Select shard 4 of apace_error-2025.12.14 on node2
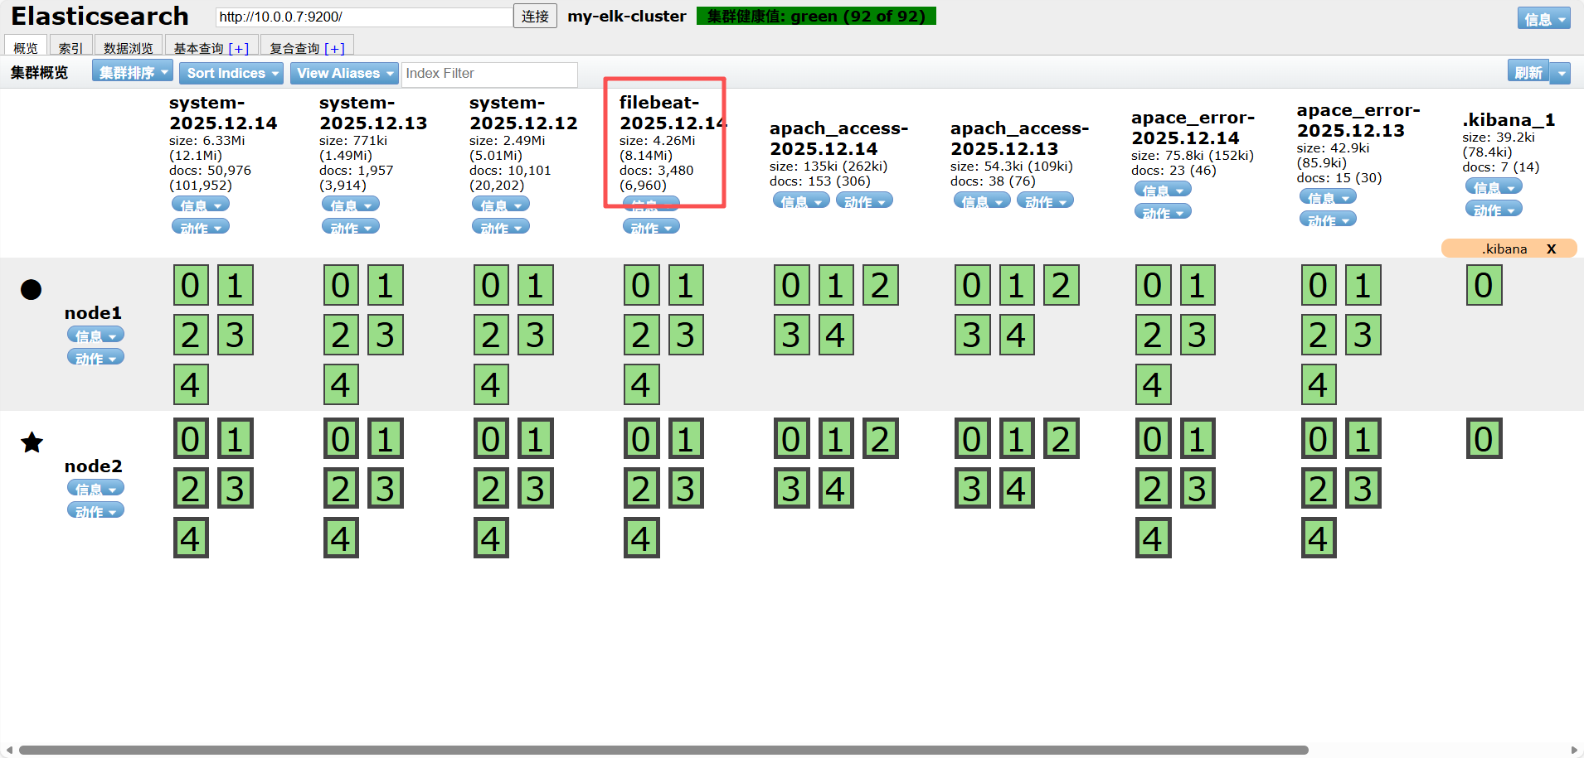 coord(1153,538)
